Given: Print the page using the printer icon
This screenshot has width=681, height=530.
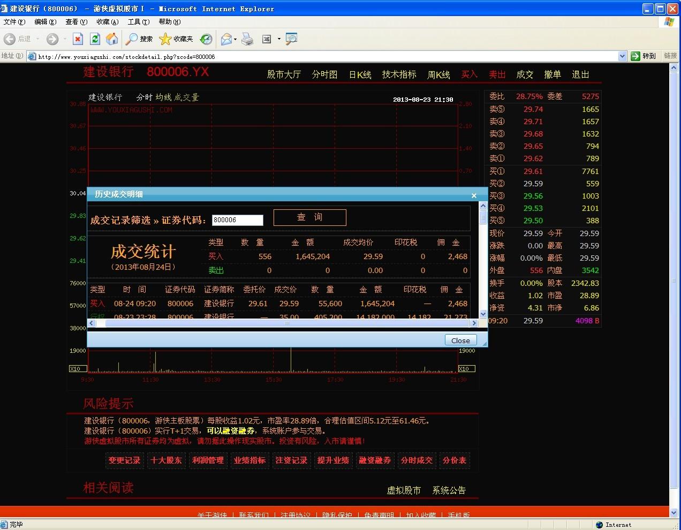Looking at the screenshot, I should (x=247, y=39).
